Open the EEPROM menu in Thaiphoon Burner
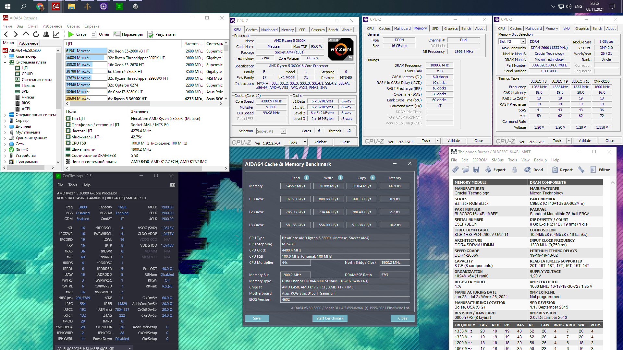 click(x=480, y=160)
